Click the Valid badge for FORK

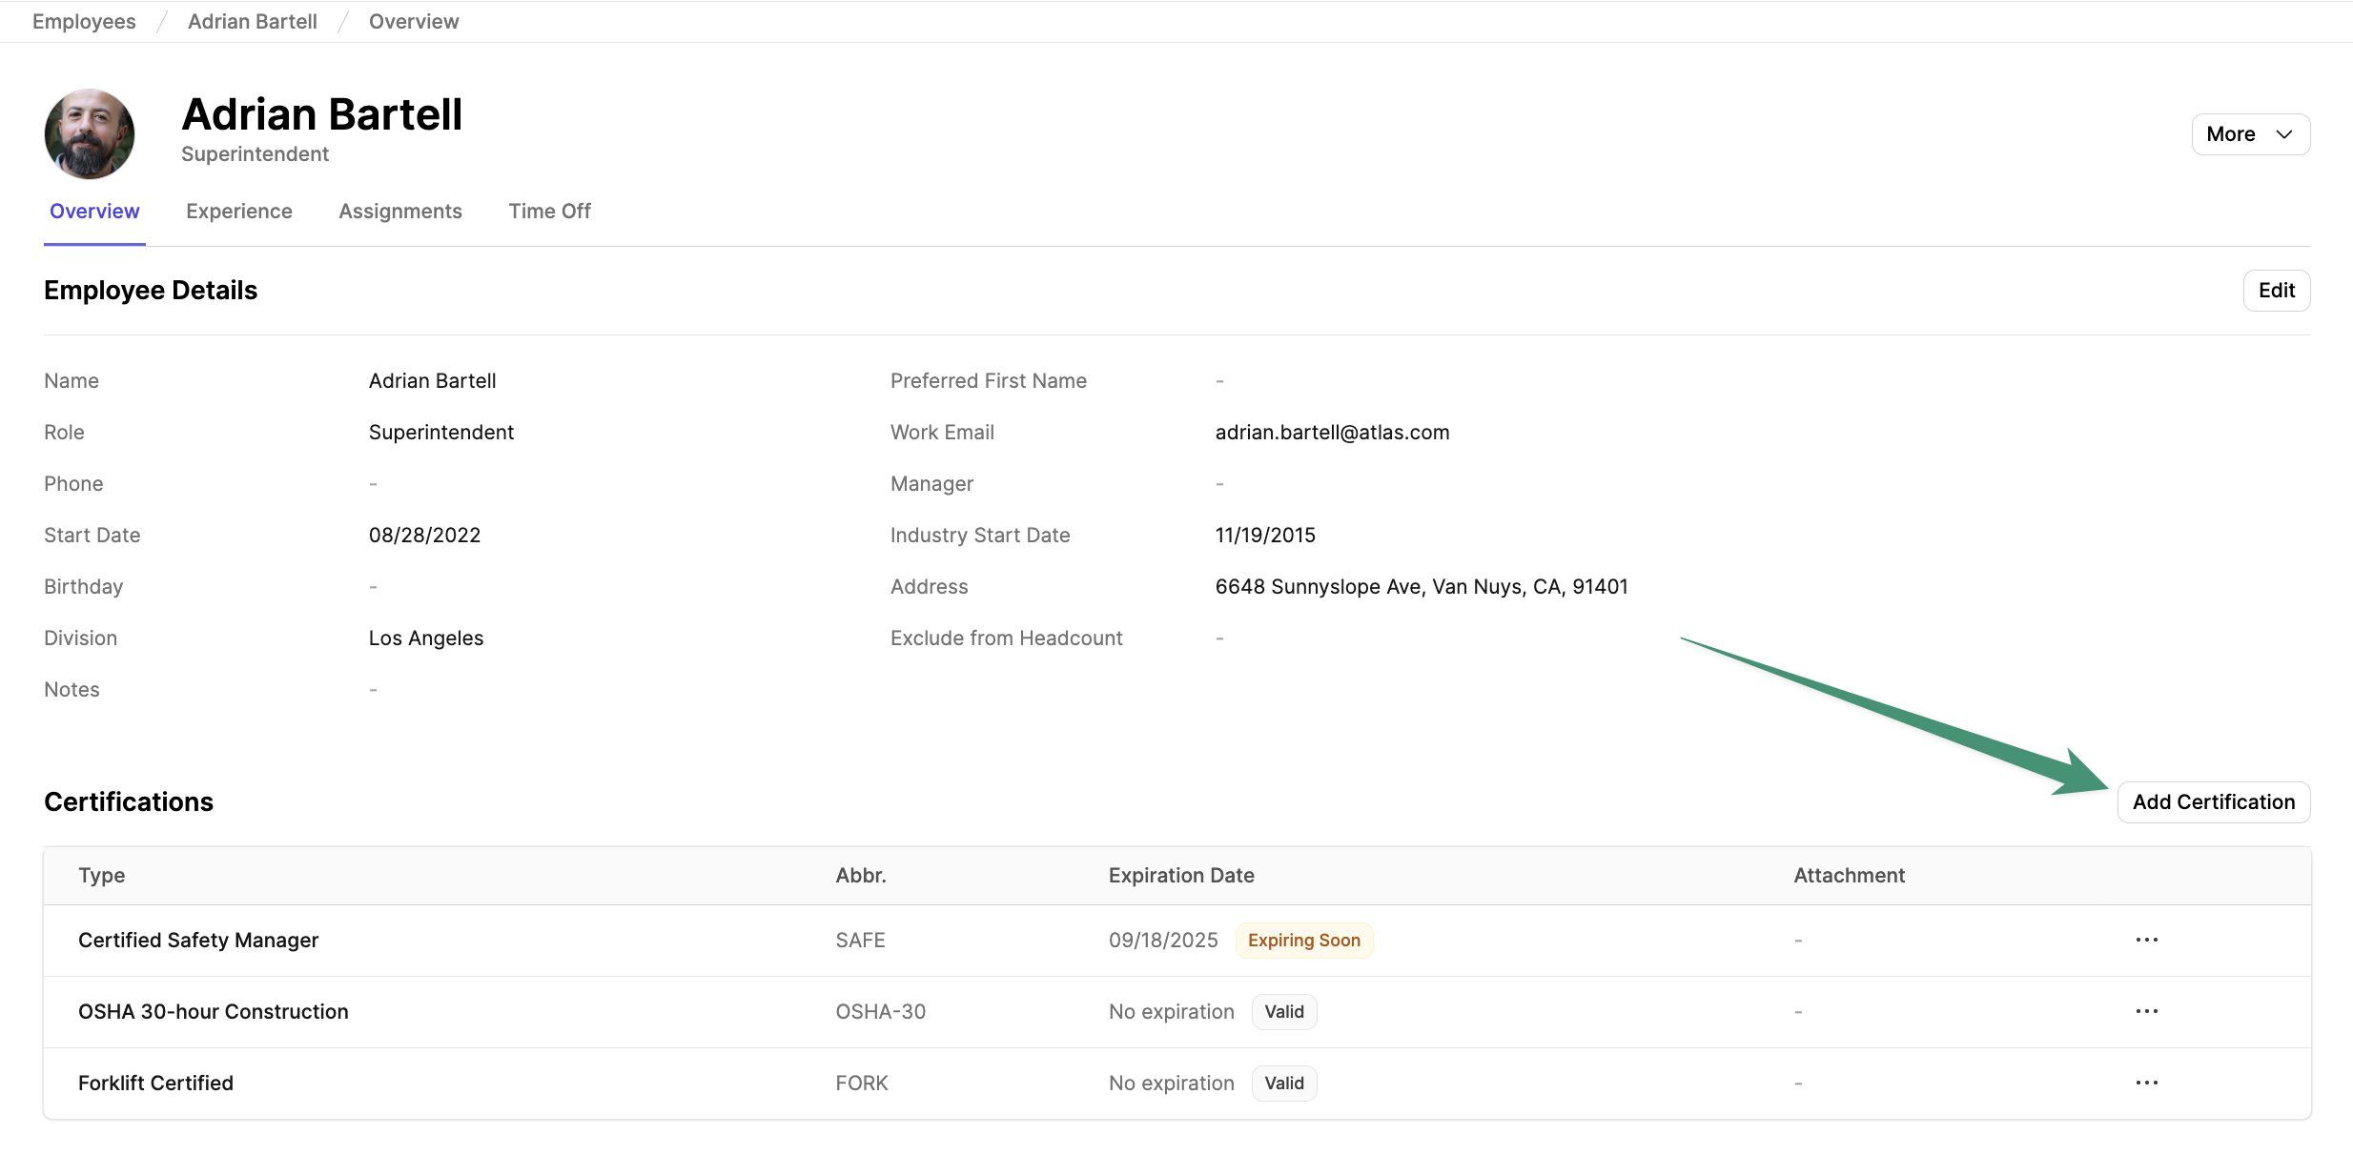1283,1084
